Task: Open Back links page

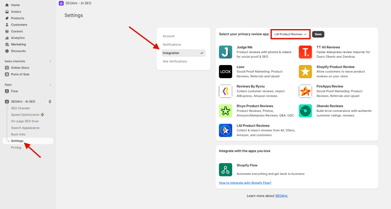Action: 18,134
